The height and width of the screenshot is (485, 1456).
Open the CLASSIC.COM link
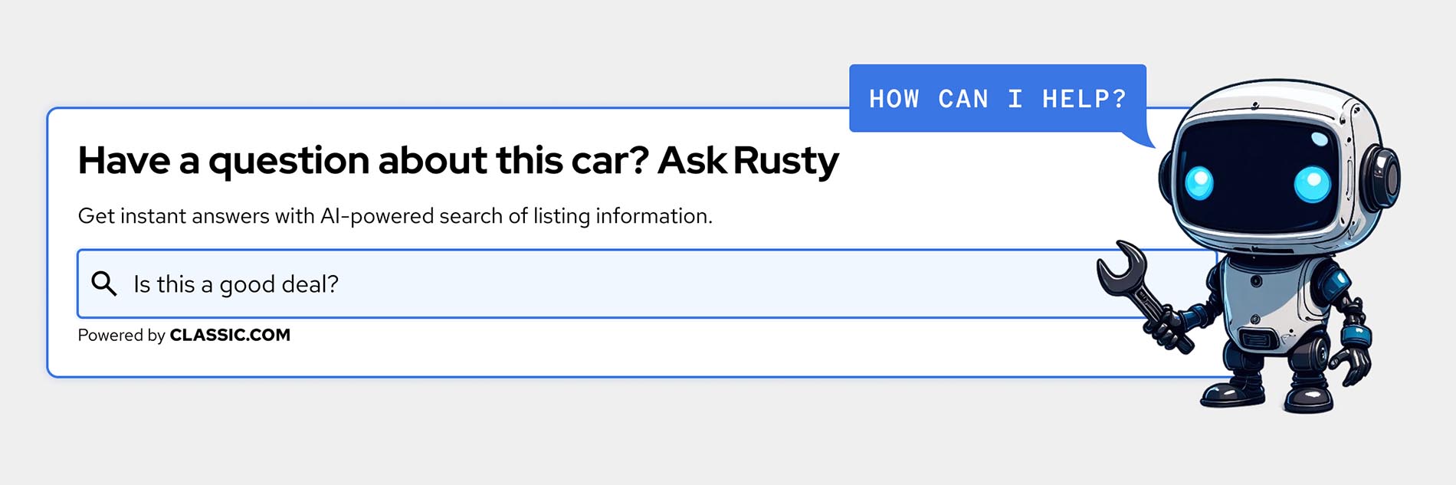230,335
